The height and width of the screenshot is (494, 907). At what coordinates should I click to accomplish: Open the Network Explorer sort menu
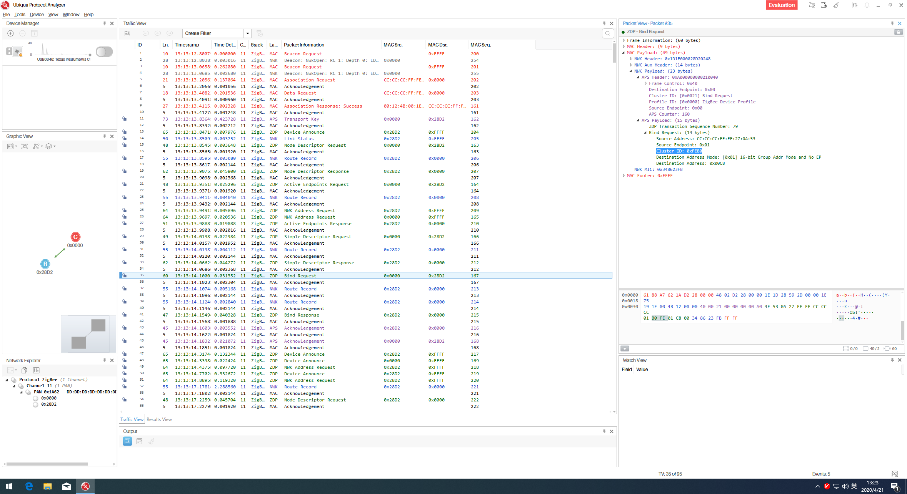coord(12,370)
